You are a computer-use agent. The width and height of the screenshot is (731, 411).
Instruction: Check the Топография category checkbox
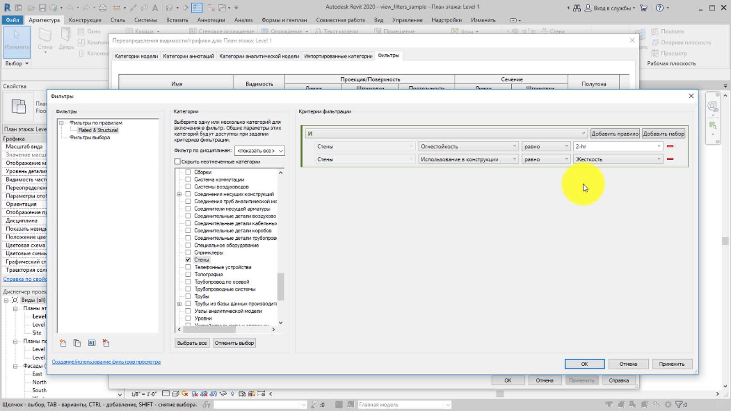coord(188,274)
